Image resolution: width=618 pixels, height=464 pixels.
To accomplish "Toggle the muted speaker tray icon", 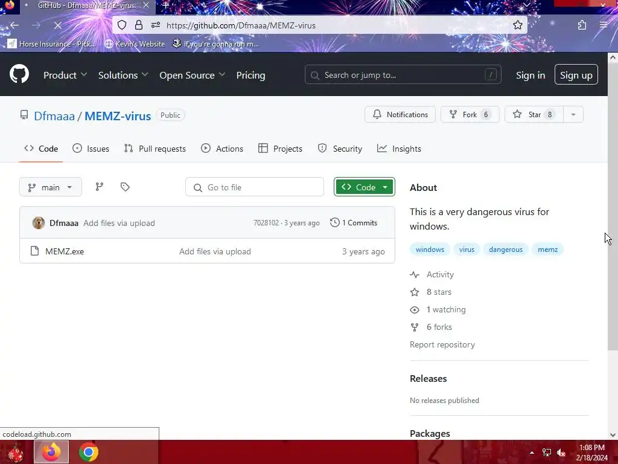I will (561, 453).
